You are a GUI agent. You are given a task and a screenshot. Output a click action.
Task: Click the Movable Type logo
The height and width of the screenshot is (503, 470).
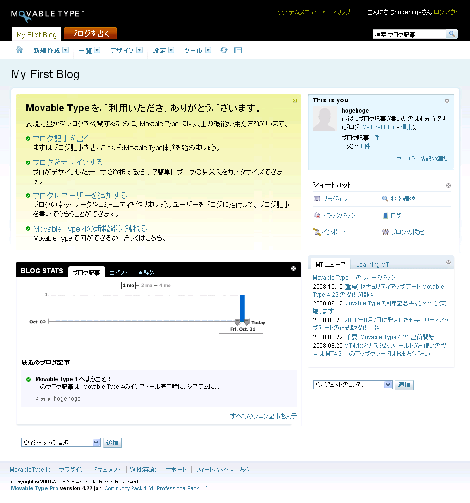48,16
